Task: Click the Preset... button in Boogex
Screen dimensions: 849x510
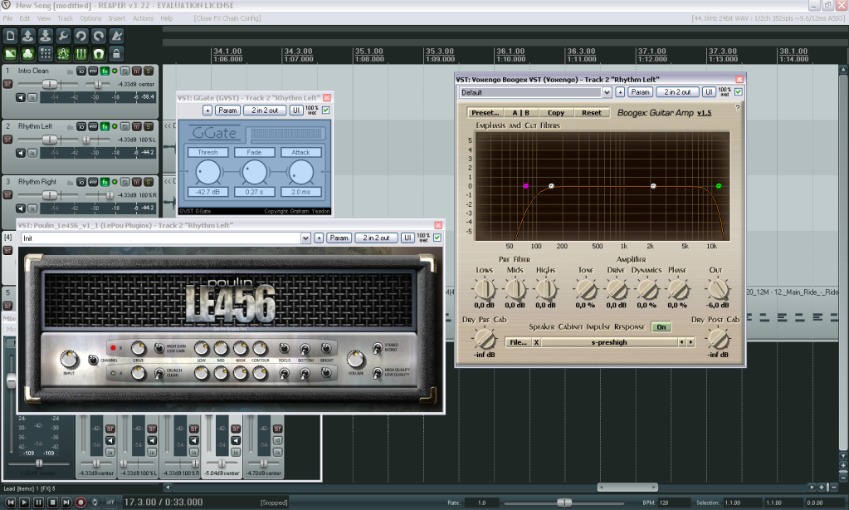Action: coord(485,113)
